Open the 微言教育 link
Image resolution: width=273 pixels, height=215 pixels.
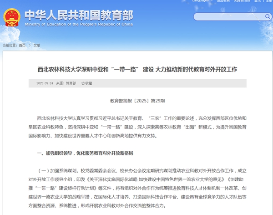coord(223,1)
